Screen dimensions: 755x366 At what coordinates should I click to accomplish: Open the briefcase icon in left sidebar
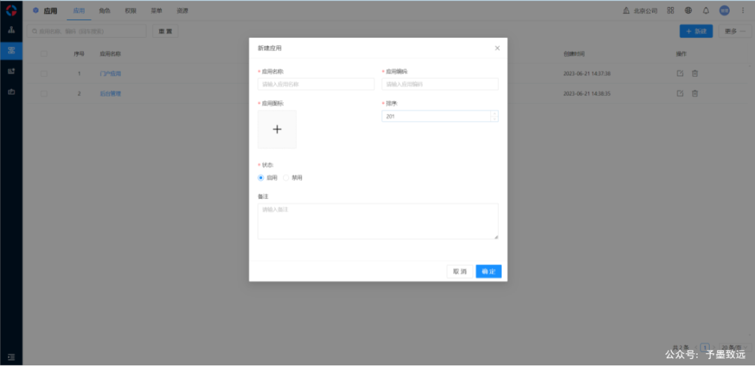(11, 91)
